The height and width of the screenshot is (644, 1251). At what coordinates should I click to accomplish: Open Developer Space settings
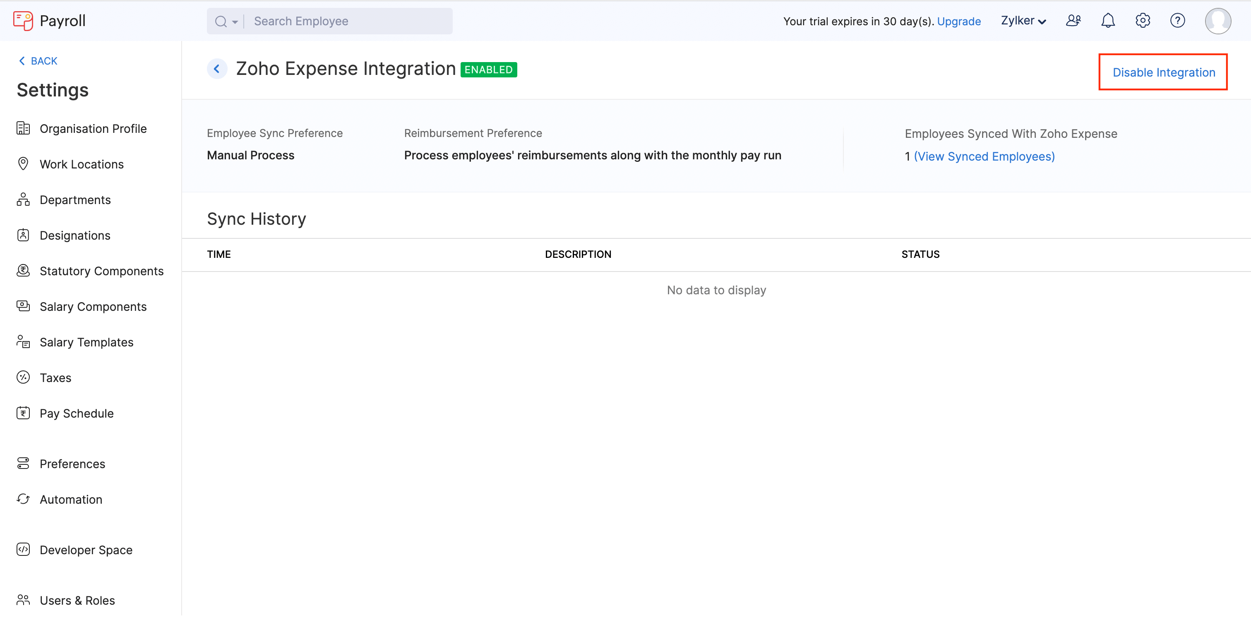86,550
